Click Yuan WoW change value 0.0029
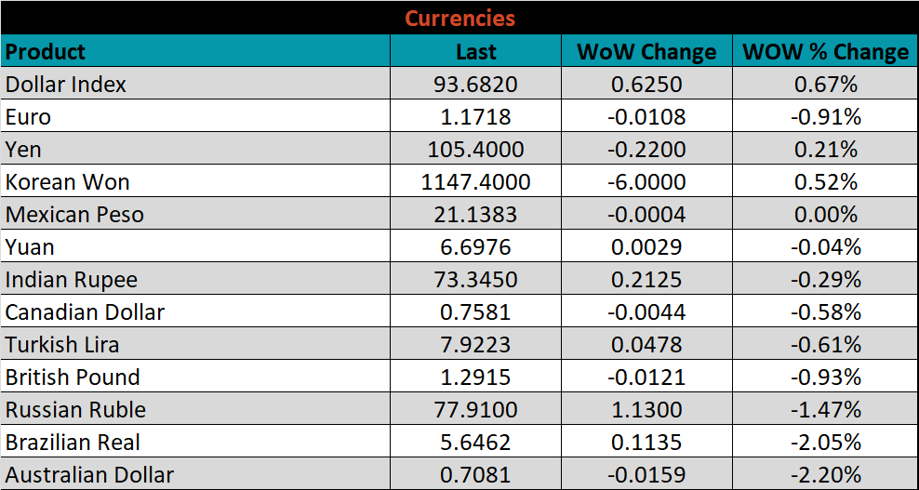Image resolution: width=919 pixels, height=490 pixels. point(646,247)
